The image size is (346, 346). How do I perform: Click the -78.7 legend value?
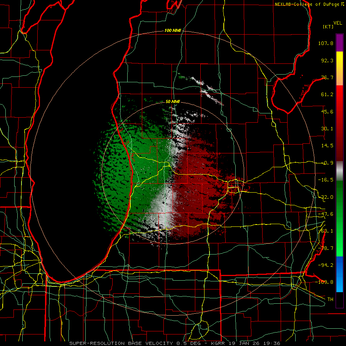(326, 248)
